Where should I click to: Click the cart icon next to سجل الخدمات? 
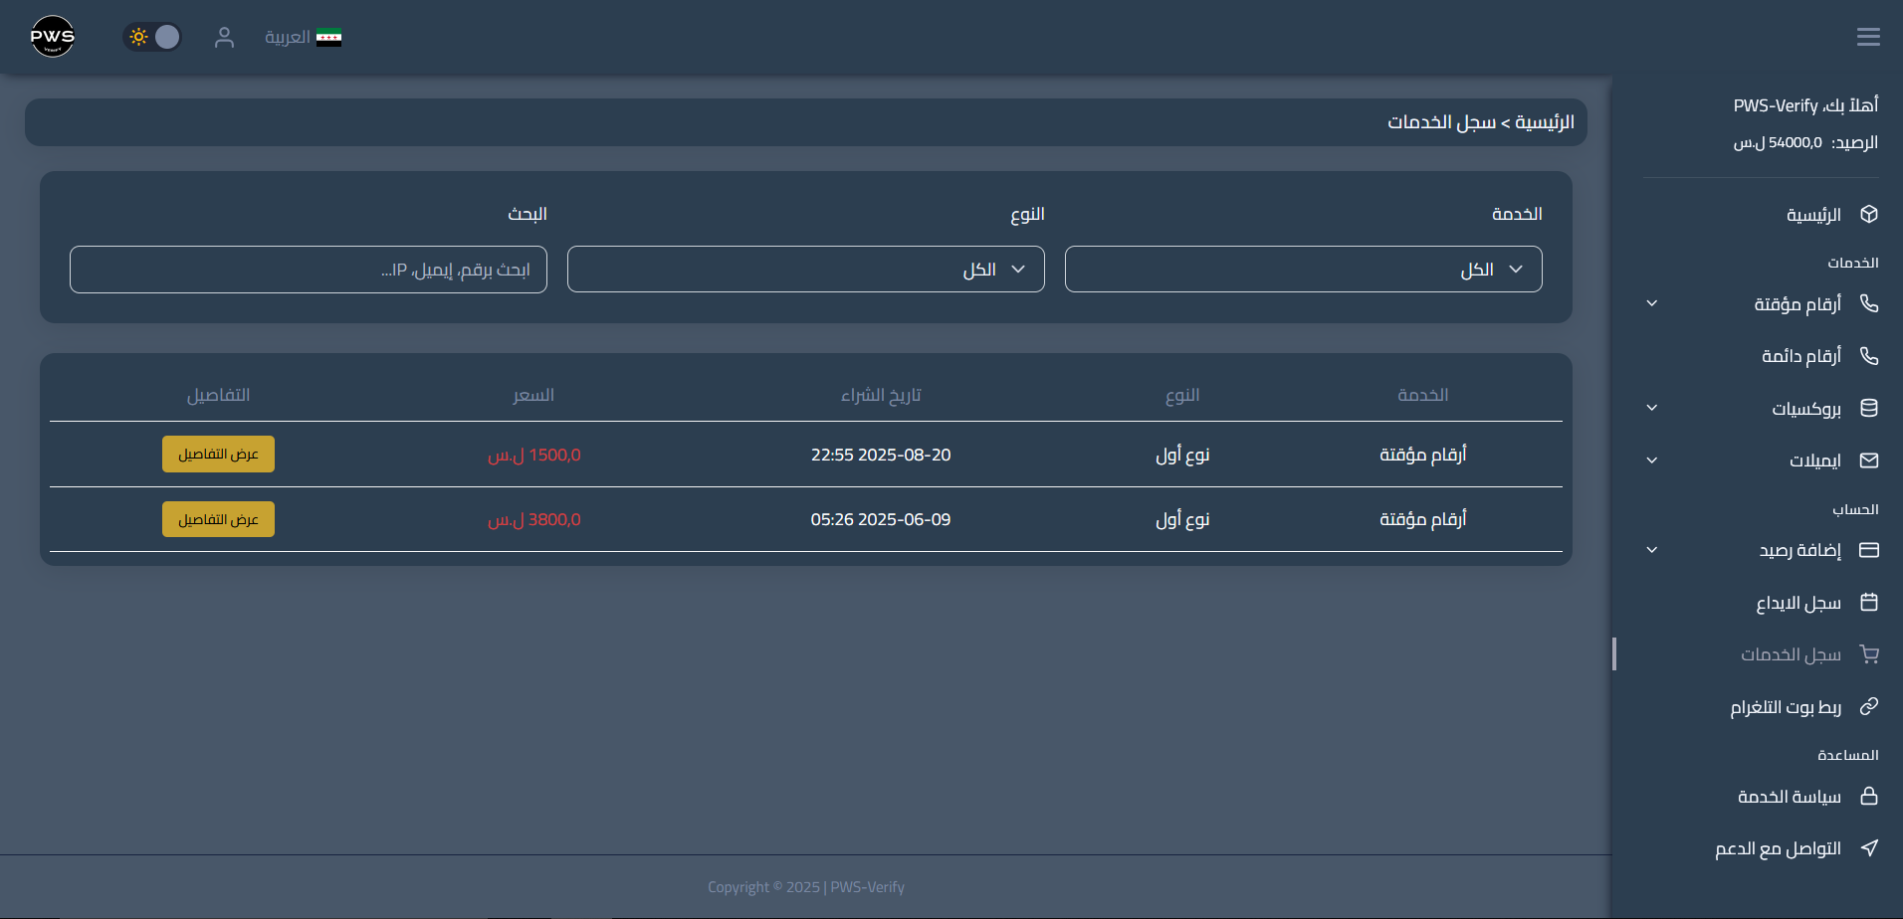point(1869,653)
